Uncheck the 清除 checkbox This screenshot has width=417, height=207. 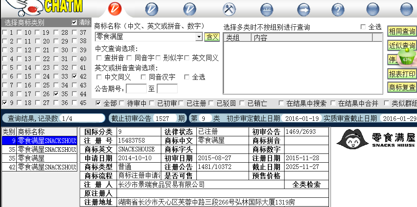pos(74,23)
